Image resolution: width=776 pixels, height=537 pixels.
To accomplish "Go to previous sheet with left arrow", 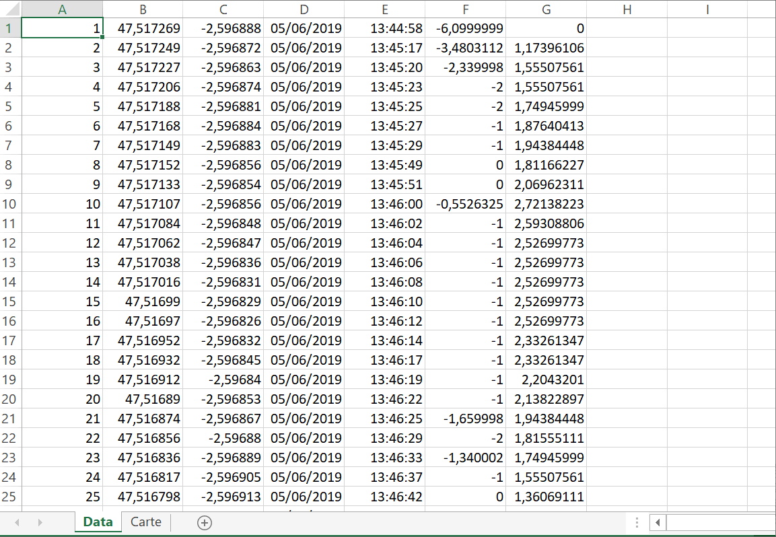I will [17, 523].
